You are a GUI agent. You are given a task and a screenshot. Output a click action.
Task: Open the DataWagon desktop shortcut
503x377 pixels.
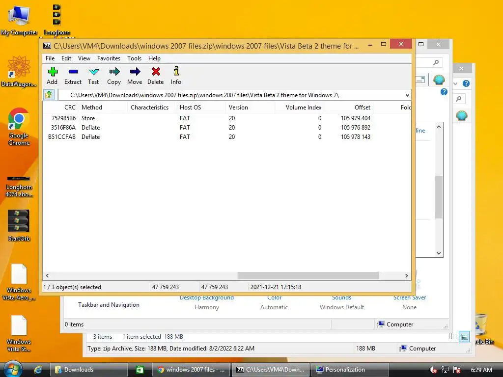pyautogui.click(x=19, y=71)
